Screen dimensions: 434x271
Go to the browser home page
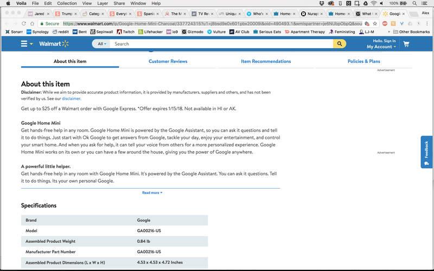[x=32, y=23]
